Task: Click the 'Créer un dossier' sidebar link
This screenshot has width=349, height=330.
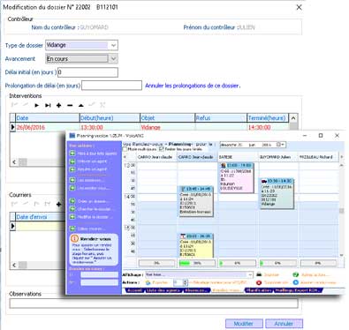Action: click(x=93, y=201)
